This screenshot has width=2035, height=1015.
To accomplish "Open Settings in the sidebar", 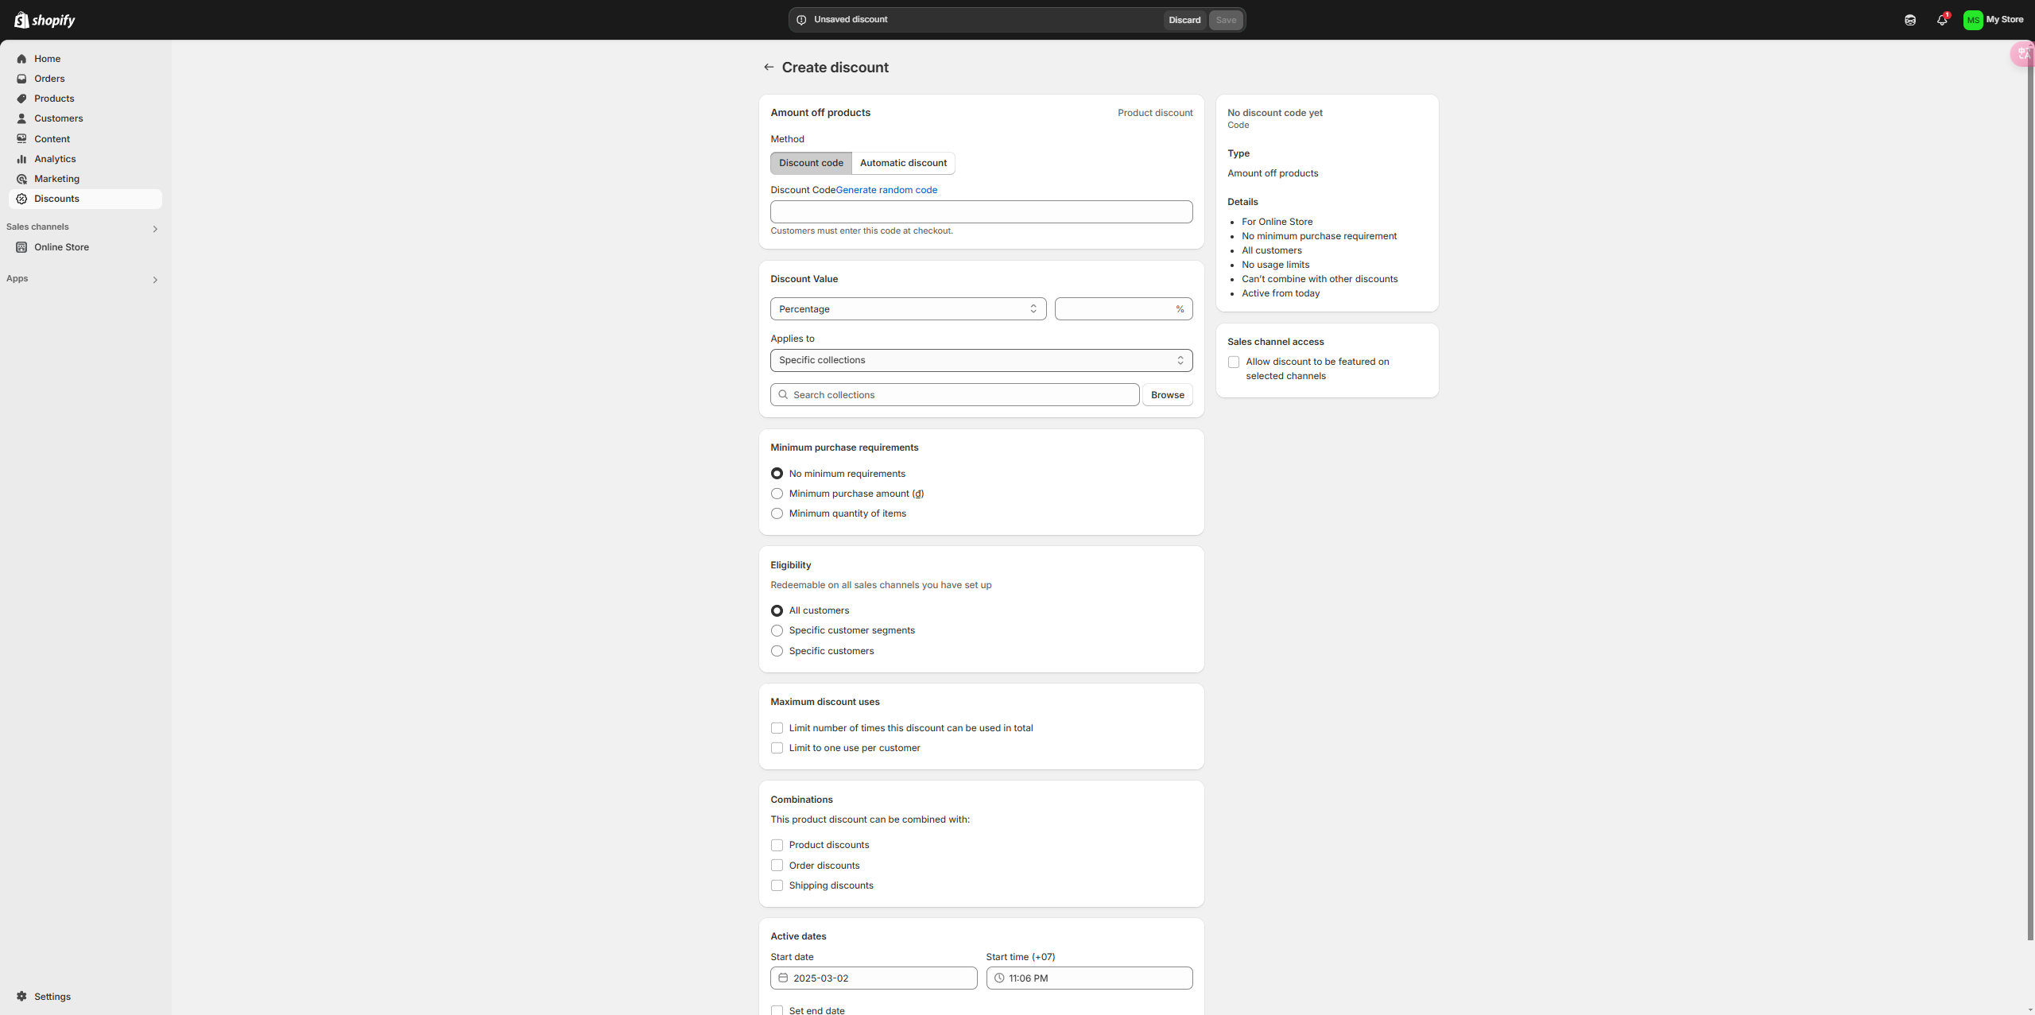I will point(85,997).
